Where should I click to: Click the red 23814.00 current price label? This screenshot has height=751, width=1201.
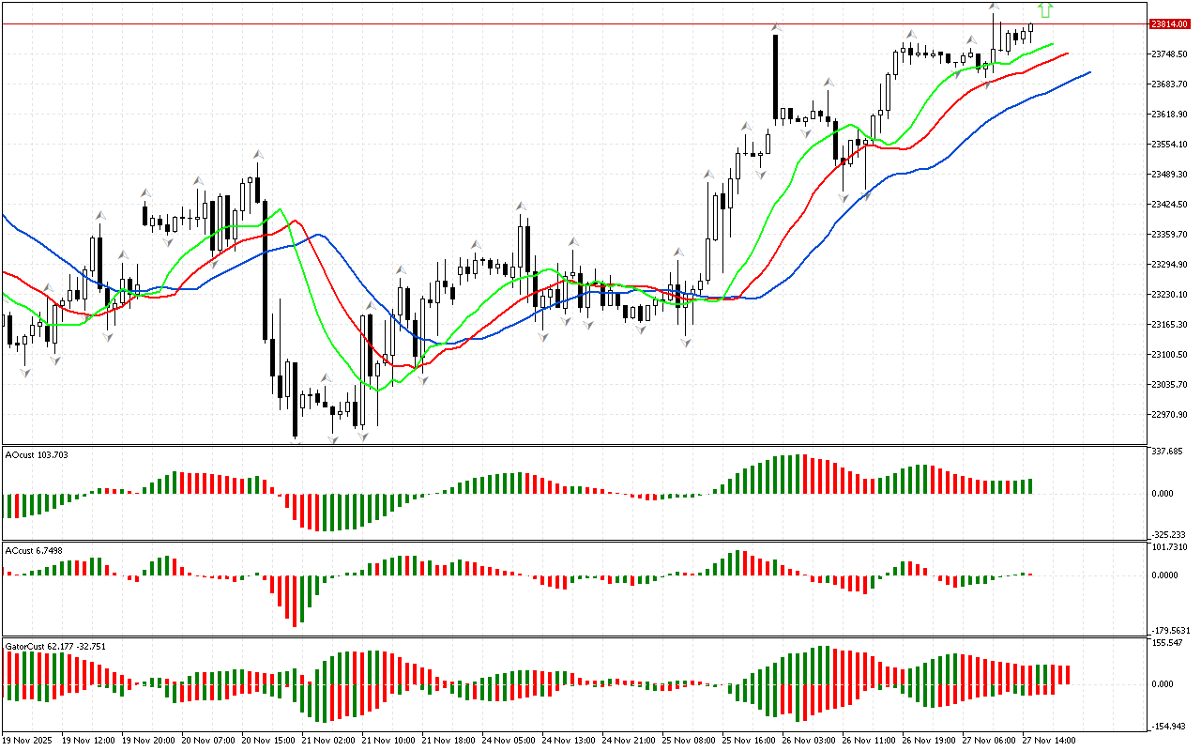click(x=1171, y=23)
